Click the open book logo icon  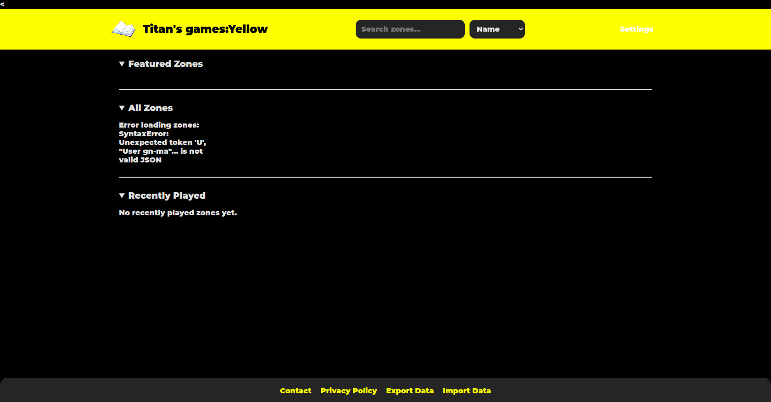(x=123, y=29)
